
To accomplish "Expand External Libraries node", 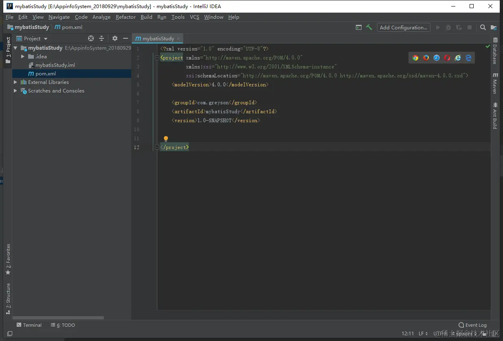I will 15,82.
